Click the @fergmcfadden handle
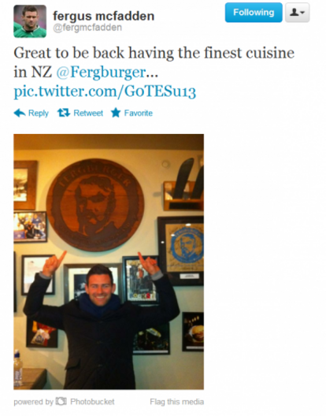This screenshot has width=326, height=416. click(x=87, y=28)
